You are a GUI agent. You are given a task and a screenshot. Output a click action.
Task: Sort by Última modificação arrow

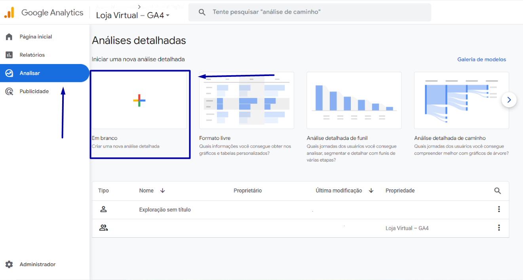coord(371,190)
